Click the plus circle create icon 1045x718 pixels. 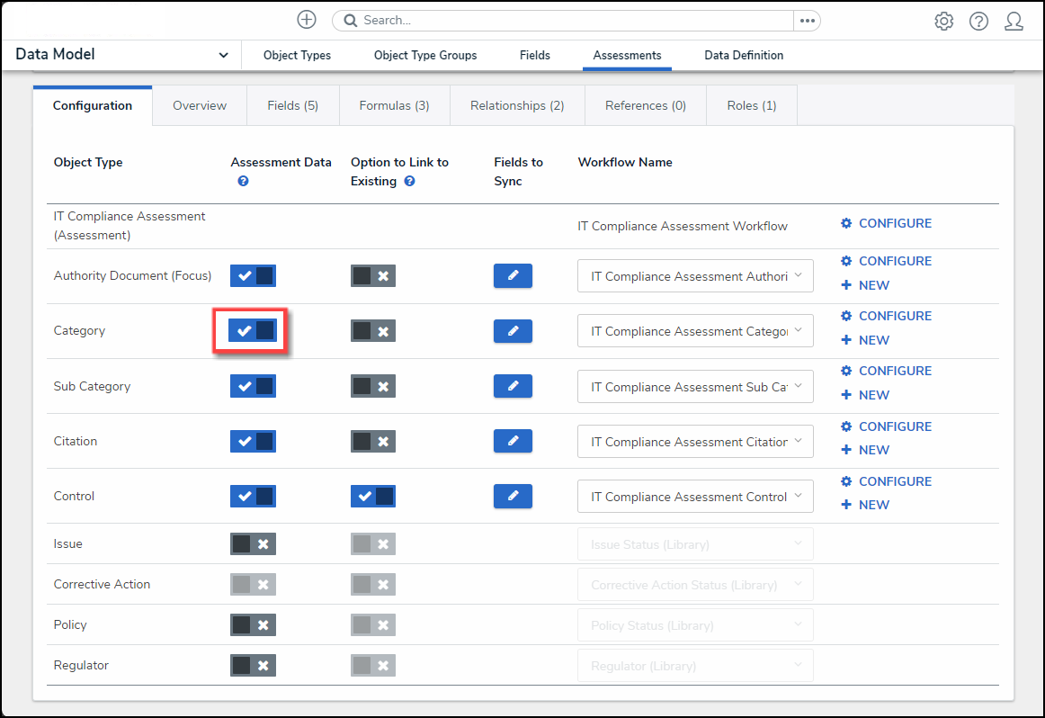pyautogui.click(x=307, y=20)
